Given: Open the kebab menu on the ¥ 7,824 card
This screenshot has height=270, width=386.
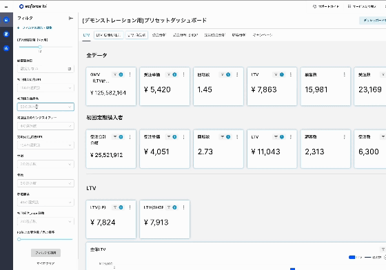Looking at the screenshot, I should (x=130, y=207).
